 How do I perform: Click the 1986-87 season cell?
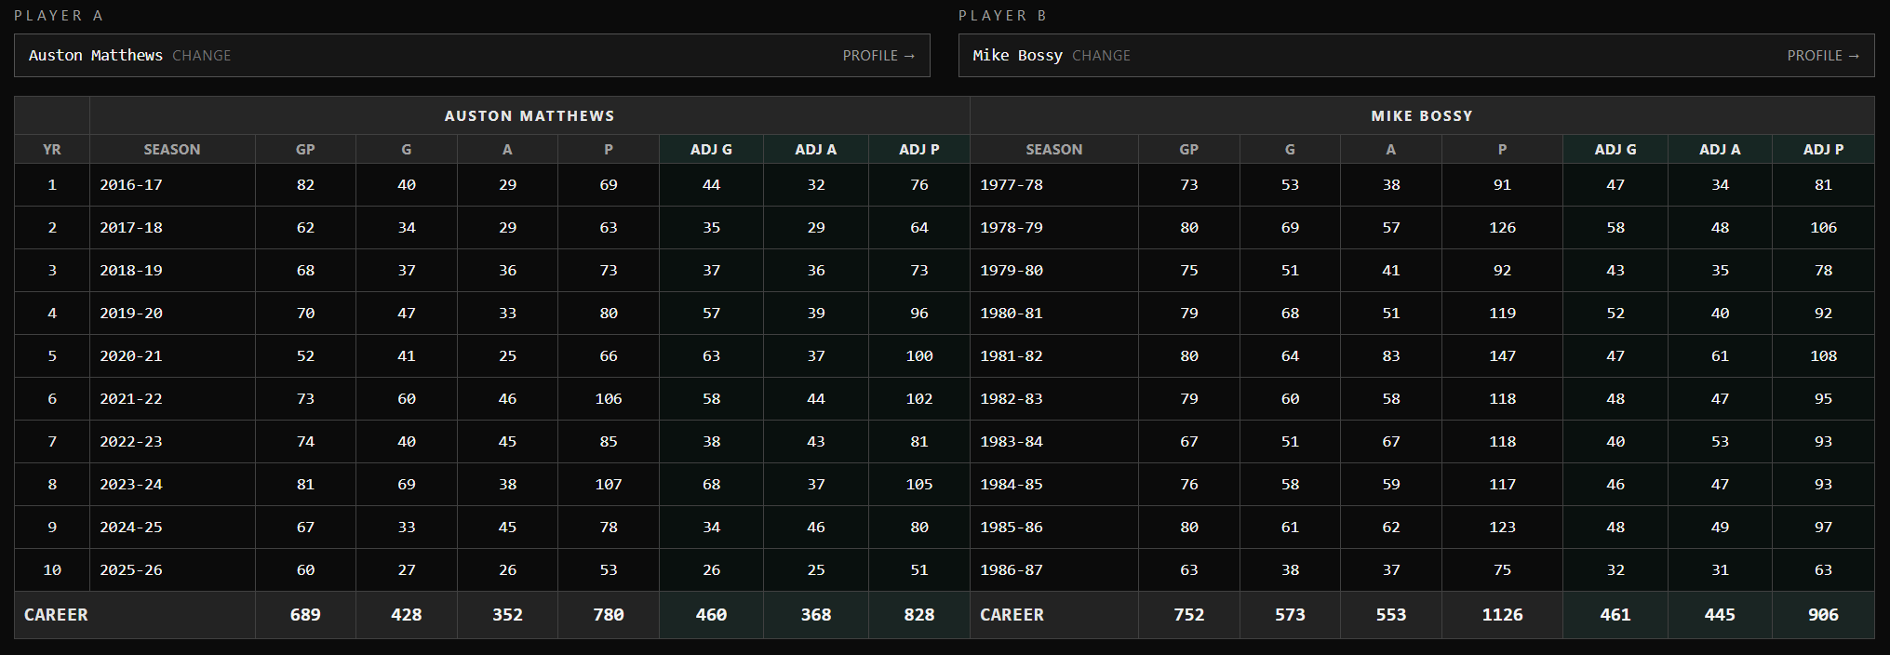click(x=1011, y=570)
